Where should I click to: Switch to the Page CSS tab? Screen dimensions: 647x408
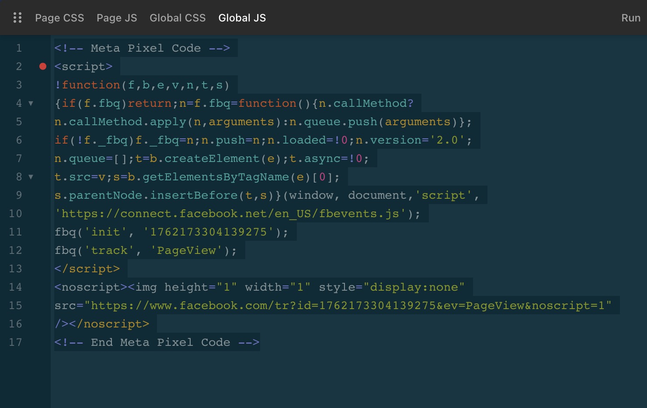click(x=59, y=18)
